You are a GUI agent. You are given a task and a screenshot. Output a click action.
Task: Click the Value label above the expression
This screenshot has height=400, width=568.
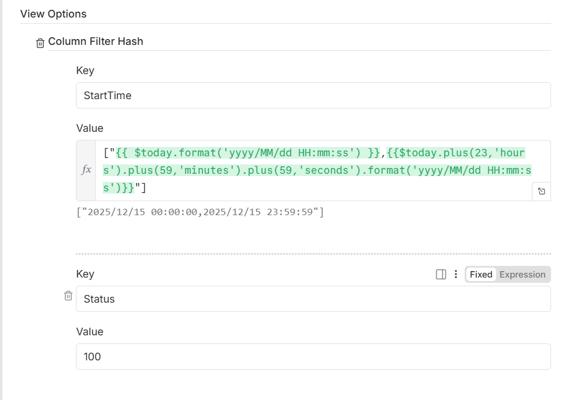coord(89,128)
